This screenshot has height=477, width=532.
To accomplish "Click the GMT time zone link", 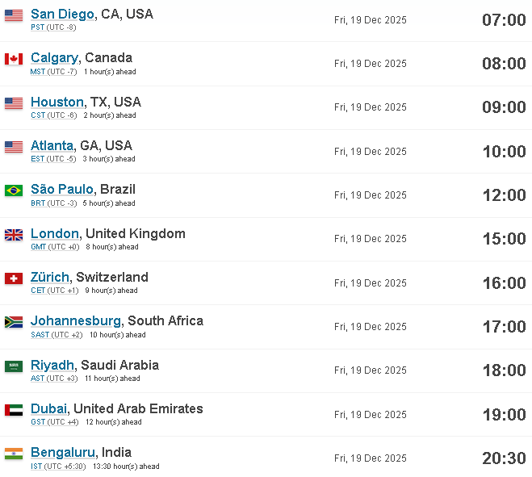I will 38,247.
